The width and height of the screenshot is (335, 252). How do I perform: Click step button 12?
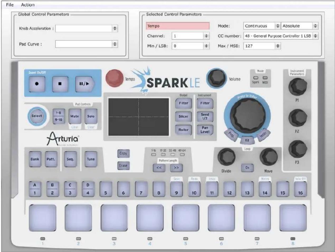(x=229, y=189)
